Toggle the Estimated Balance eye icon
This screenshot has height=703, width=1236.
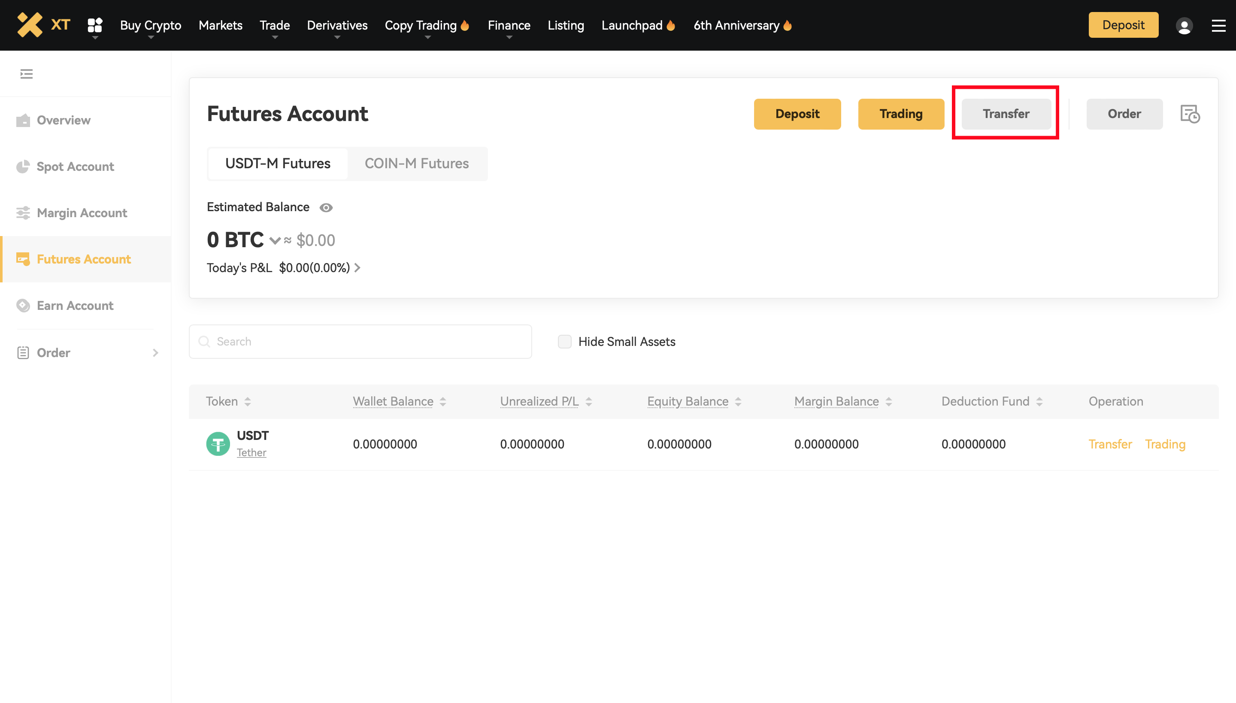[326, 208]
